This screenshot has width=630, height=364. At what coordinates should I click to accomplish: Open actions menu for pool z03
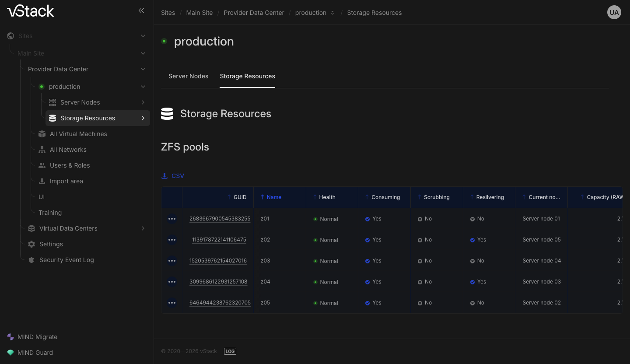pyautogui.click(x=172, y=261)
